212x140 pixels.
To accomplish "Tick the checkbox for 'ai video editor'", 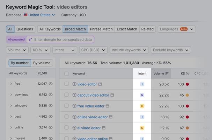I will point(66,127).
